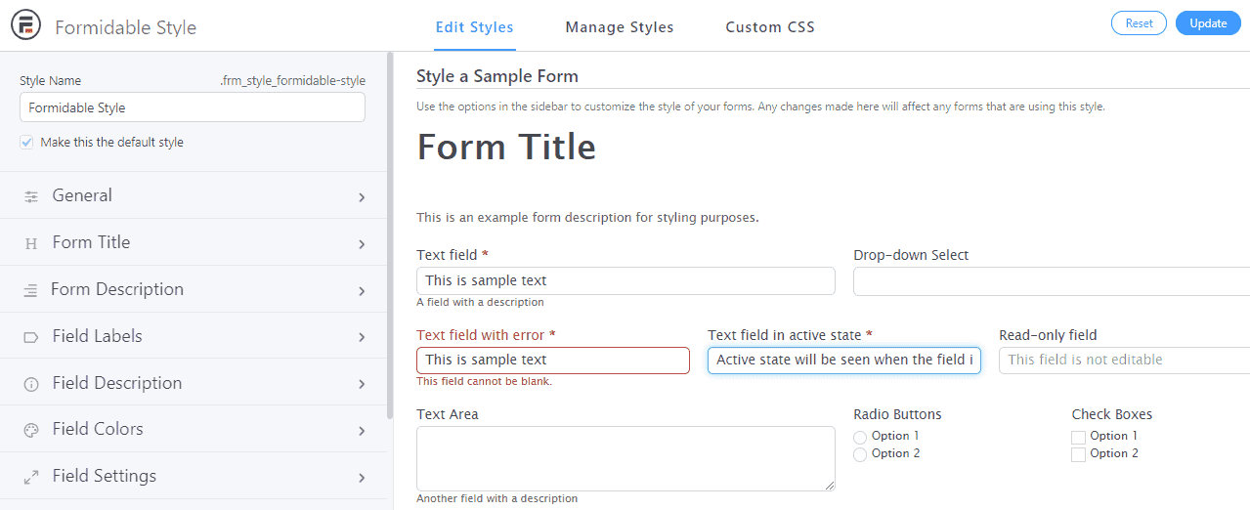This screenshot has width=1250, height=510.
Task: Expand the Form Title section chevron
Action: tap(362, 244)
